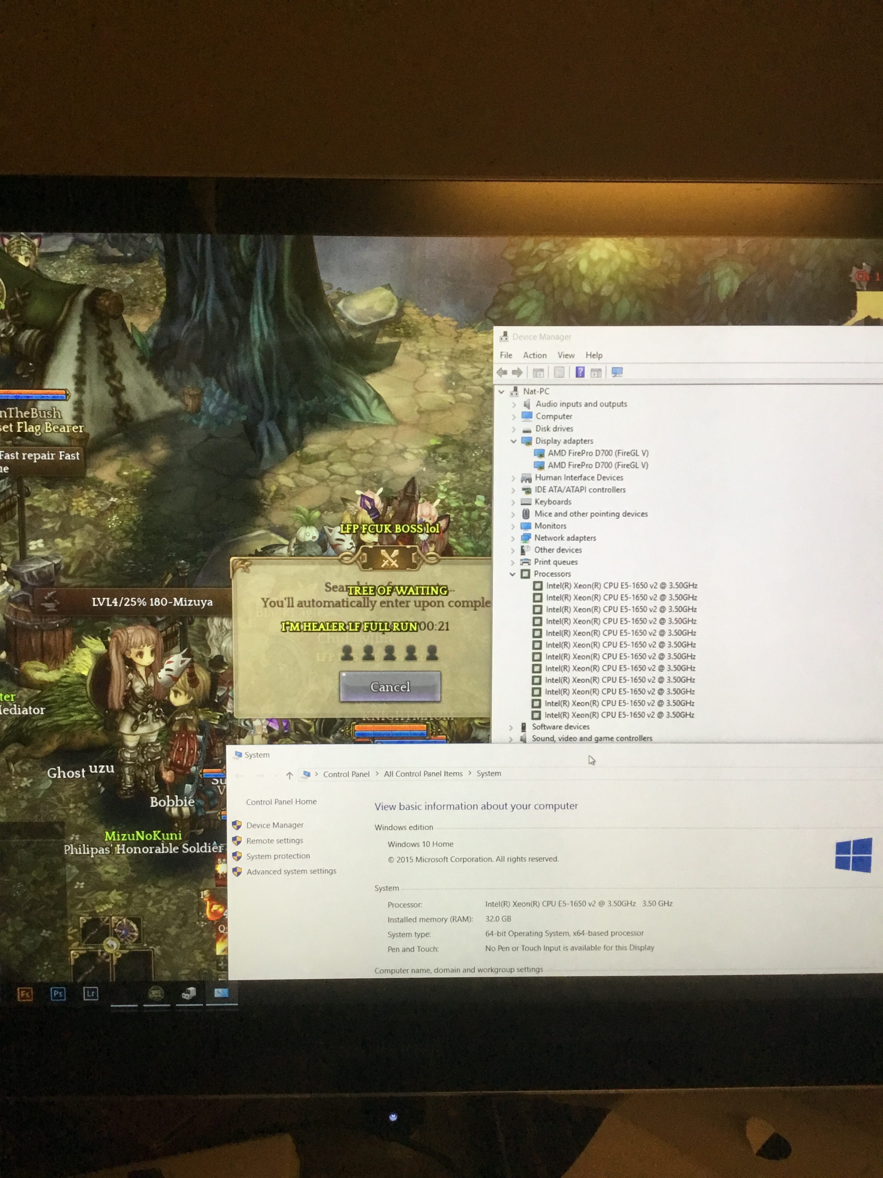Click the Device Manager forward arrow
883x1178 pixels.
click(x=517, y=372)
